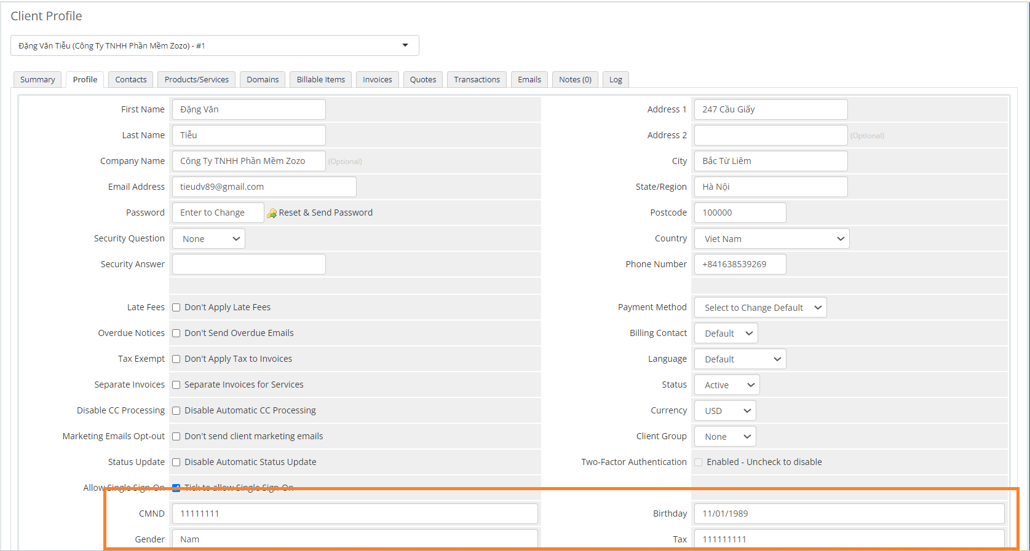Image resolution: width=1030 pixels, height=551 pixels.
Task: Click the Email Address field
Action: coord(264,187)
